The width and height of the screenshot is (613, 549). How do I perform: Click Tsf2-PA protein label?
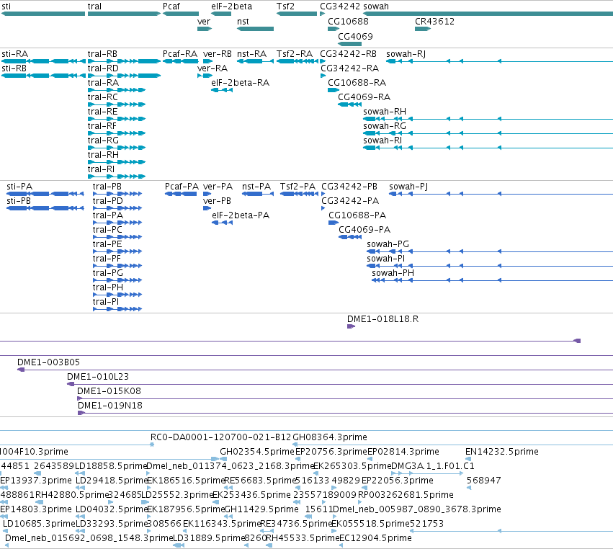click(x=298, y=187)
